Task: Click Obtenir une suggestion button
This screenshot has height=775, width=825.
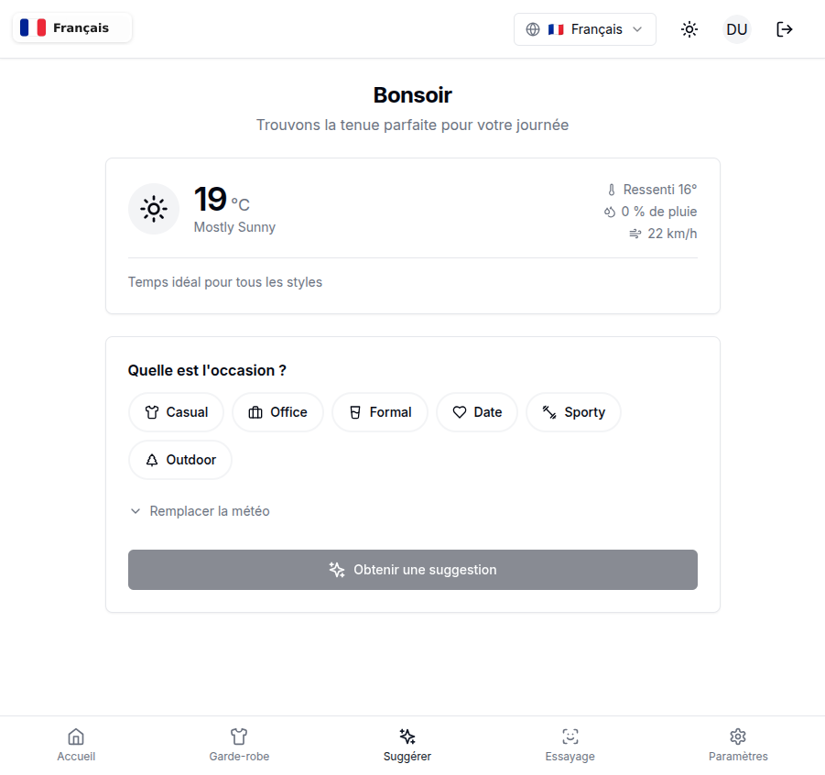Action: coord(412,570)
